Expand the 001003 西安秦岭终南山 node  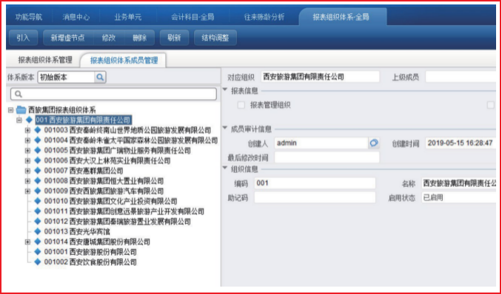[27, 131]
